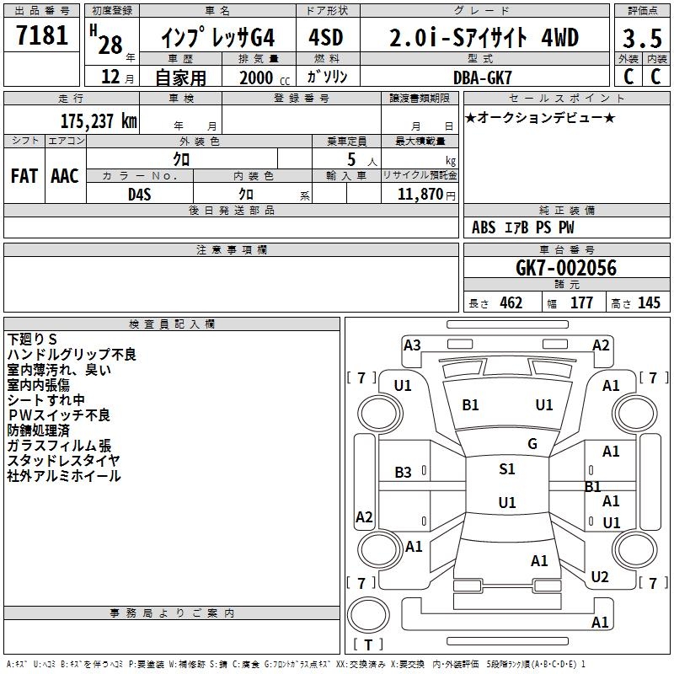Select the A3 front bumper scratch marker
674x674 pixels.
click(x=412, y=345)
